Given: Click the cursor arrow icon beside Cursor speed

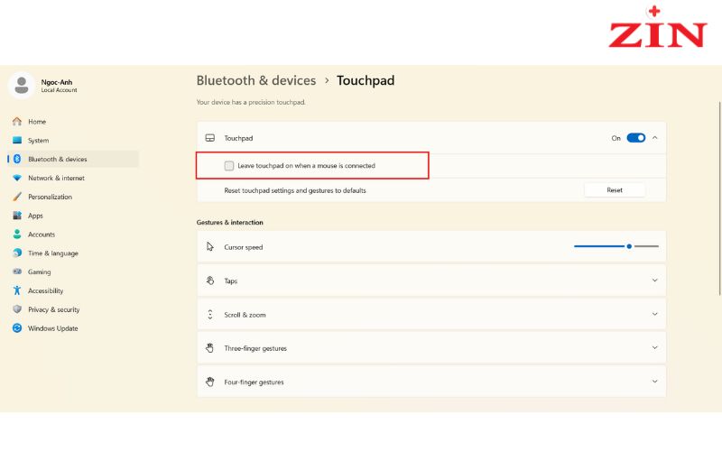Looking at the screenshot, I should pyautogui.click(x=210, y=246).
